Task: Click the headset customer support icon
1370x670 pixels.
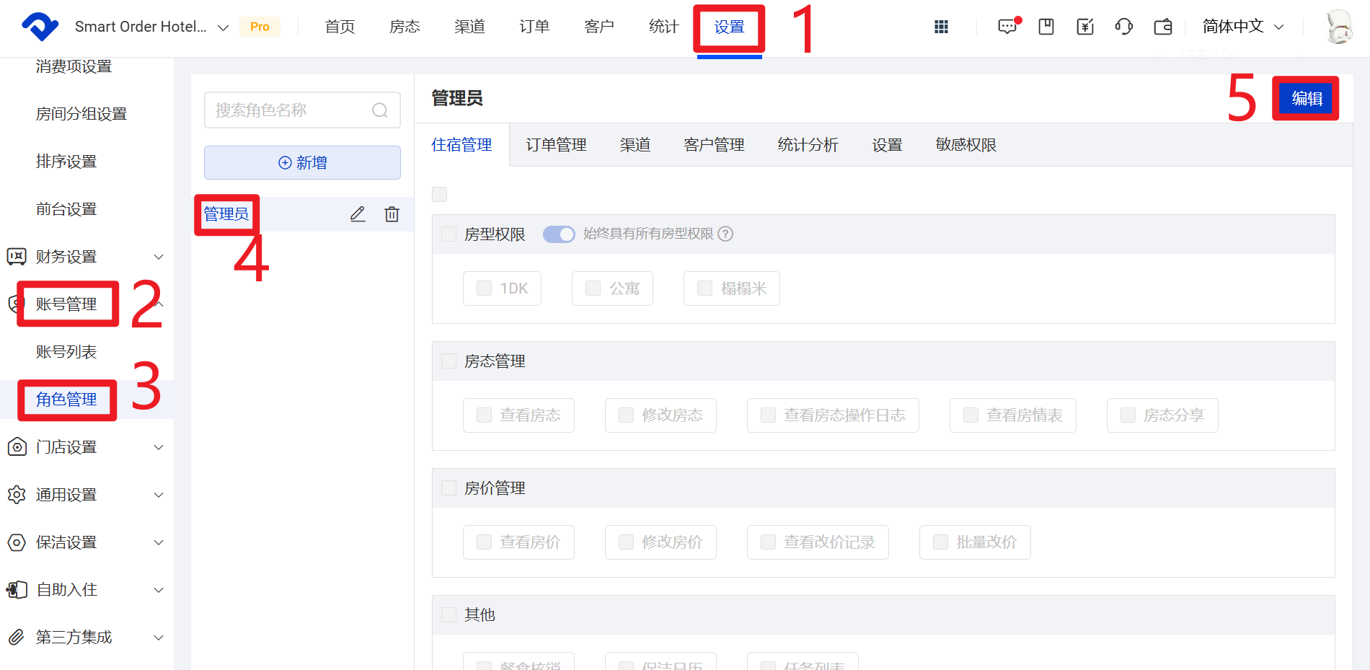Action: coord(1123,27)
